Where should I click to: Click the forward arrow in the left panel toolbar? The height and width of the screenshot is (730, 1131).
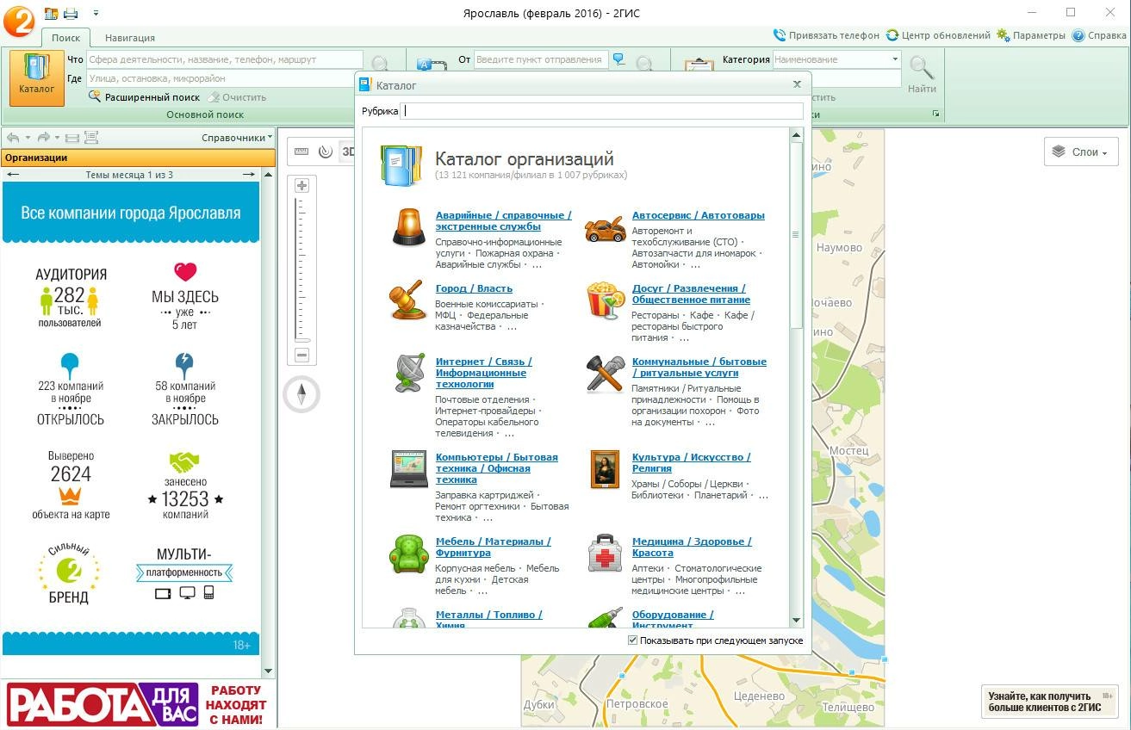43,138
